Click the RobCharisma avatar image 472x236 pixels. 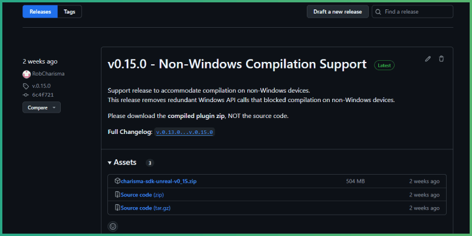tap(26, 74)
